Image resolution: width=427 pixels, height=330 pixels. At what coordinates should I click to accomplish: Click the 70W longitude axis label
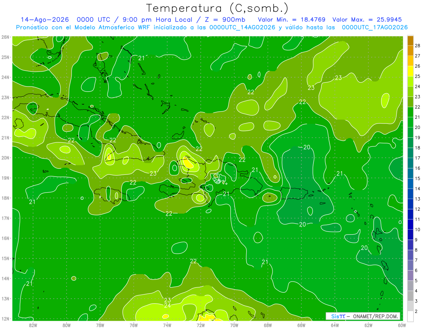point(234,325)
